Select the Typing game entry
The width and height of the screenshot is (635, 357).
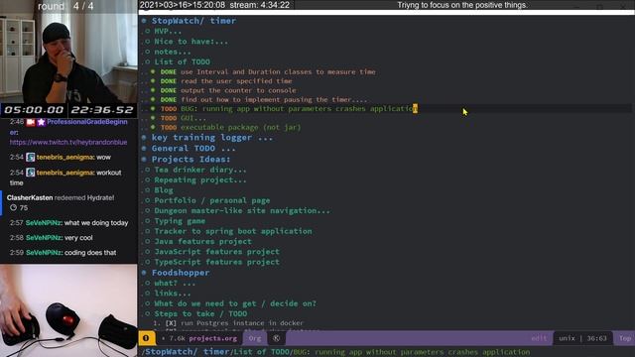coord(180,221)
